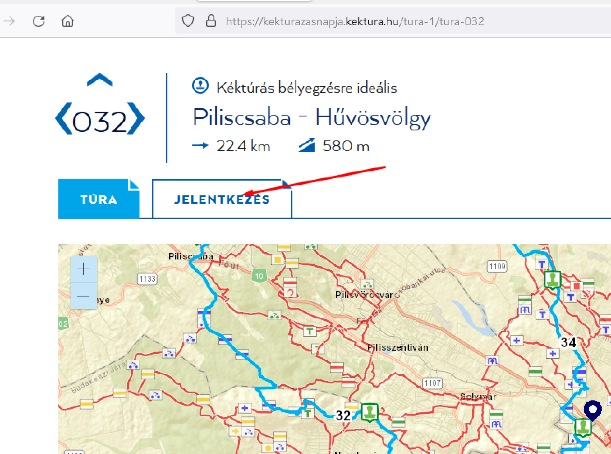The width and height of the screenshot is (611, 454).
Task: Open the JELENTKEZÉS tab
Action: [x=222, y=199]
